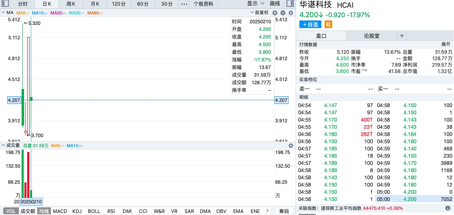Click the 卖一 ask level row
454x215 pixels.
335,89
